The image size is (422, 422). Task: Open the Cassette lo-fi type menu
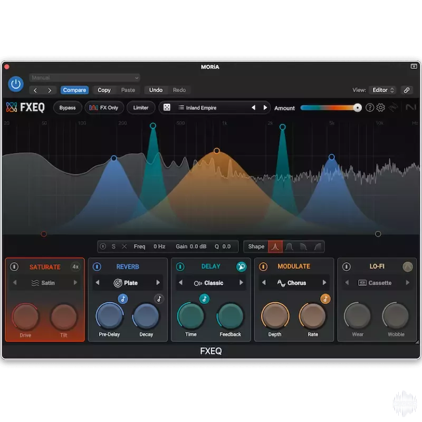click(x=375, y=283)
